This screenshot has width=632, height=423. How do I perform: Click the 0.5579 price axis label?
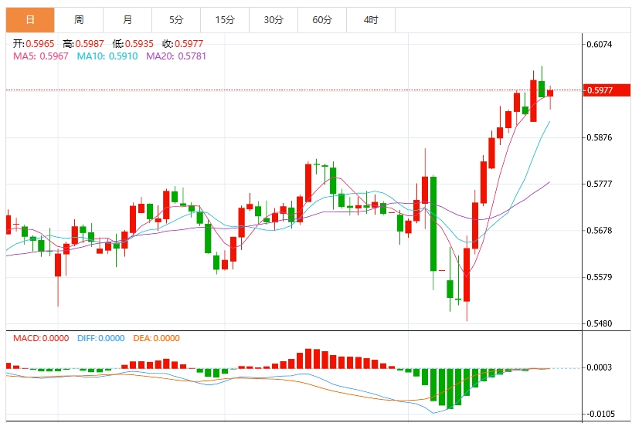click(x=600, y=277)
